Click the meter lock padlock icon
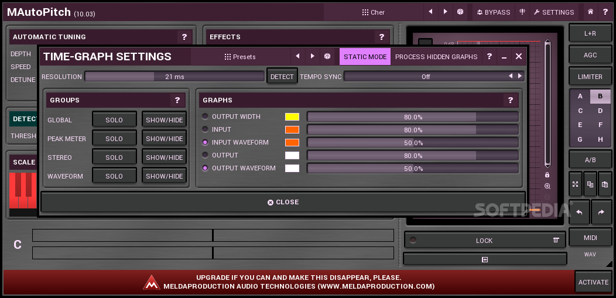Screen dimensions: 616x298 [x=547, y=174]
